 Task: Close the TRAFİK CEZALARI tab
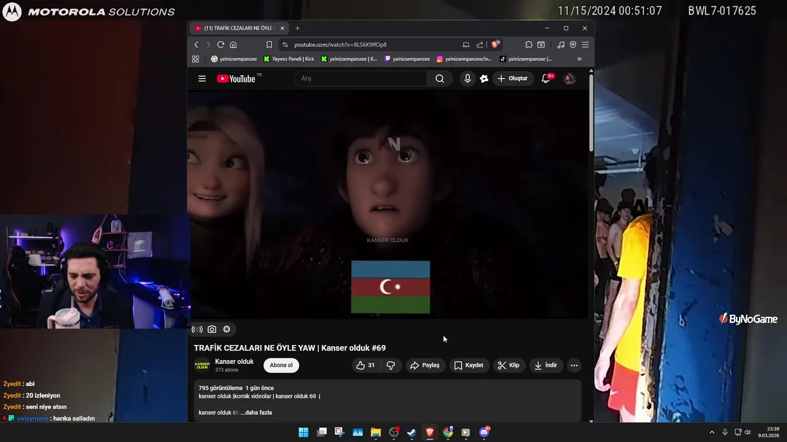click(282, 28)
